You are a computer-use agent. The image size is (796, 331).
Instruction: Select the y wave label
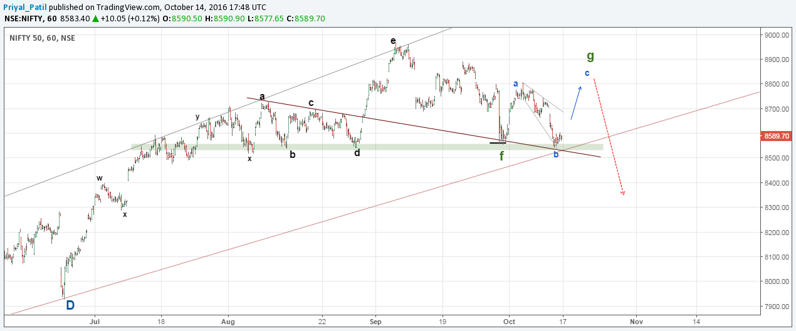click(197, 117)
